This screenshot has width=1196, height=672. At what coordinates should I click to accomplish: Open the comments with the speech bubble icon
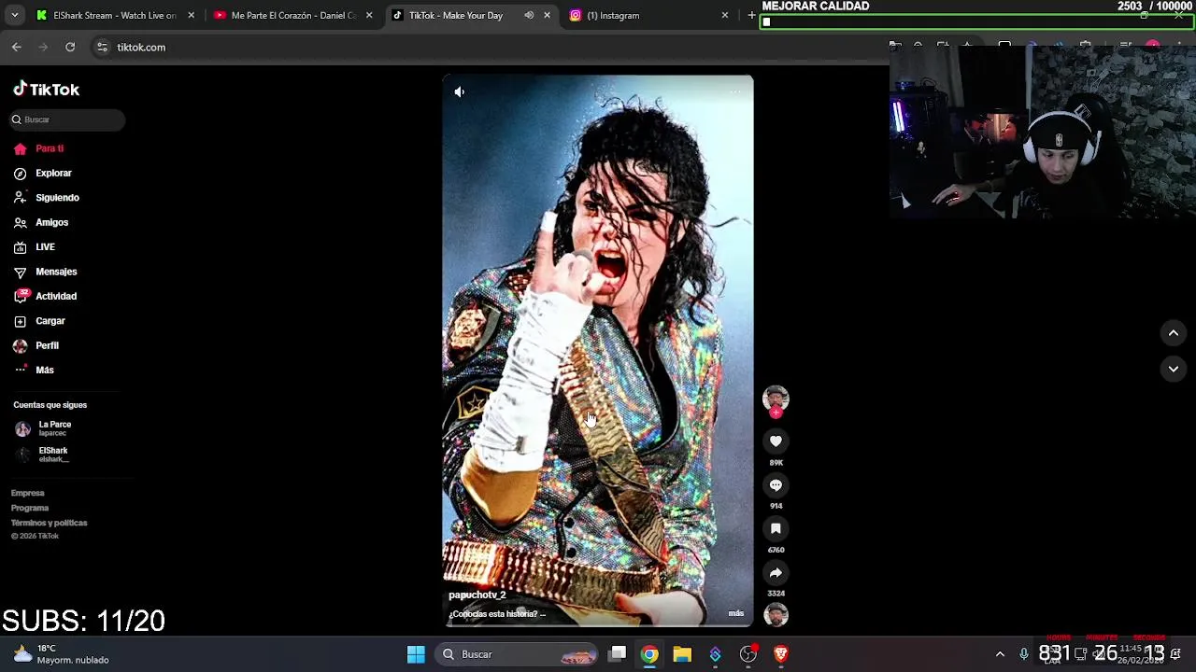(776, 484)
